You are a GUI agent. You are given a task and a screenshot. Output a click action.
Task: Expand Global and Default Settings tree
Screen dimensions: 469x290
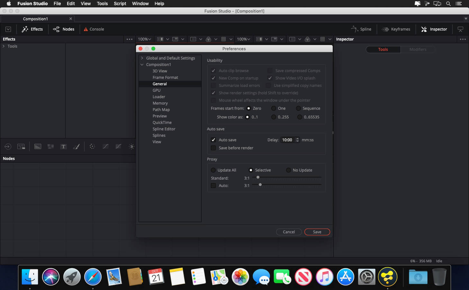pyautogui.click(x=142, y=58)
